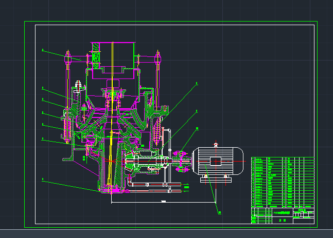Select the title block at the bottom-right corner
The height and width of the screenshot is (238, 333).
pos(282,215)
